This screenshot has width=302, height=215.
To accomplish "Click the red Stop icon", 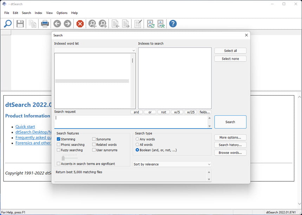I will (80, 24).
